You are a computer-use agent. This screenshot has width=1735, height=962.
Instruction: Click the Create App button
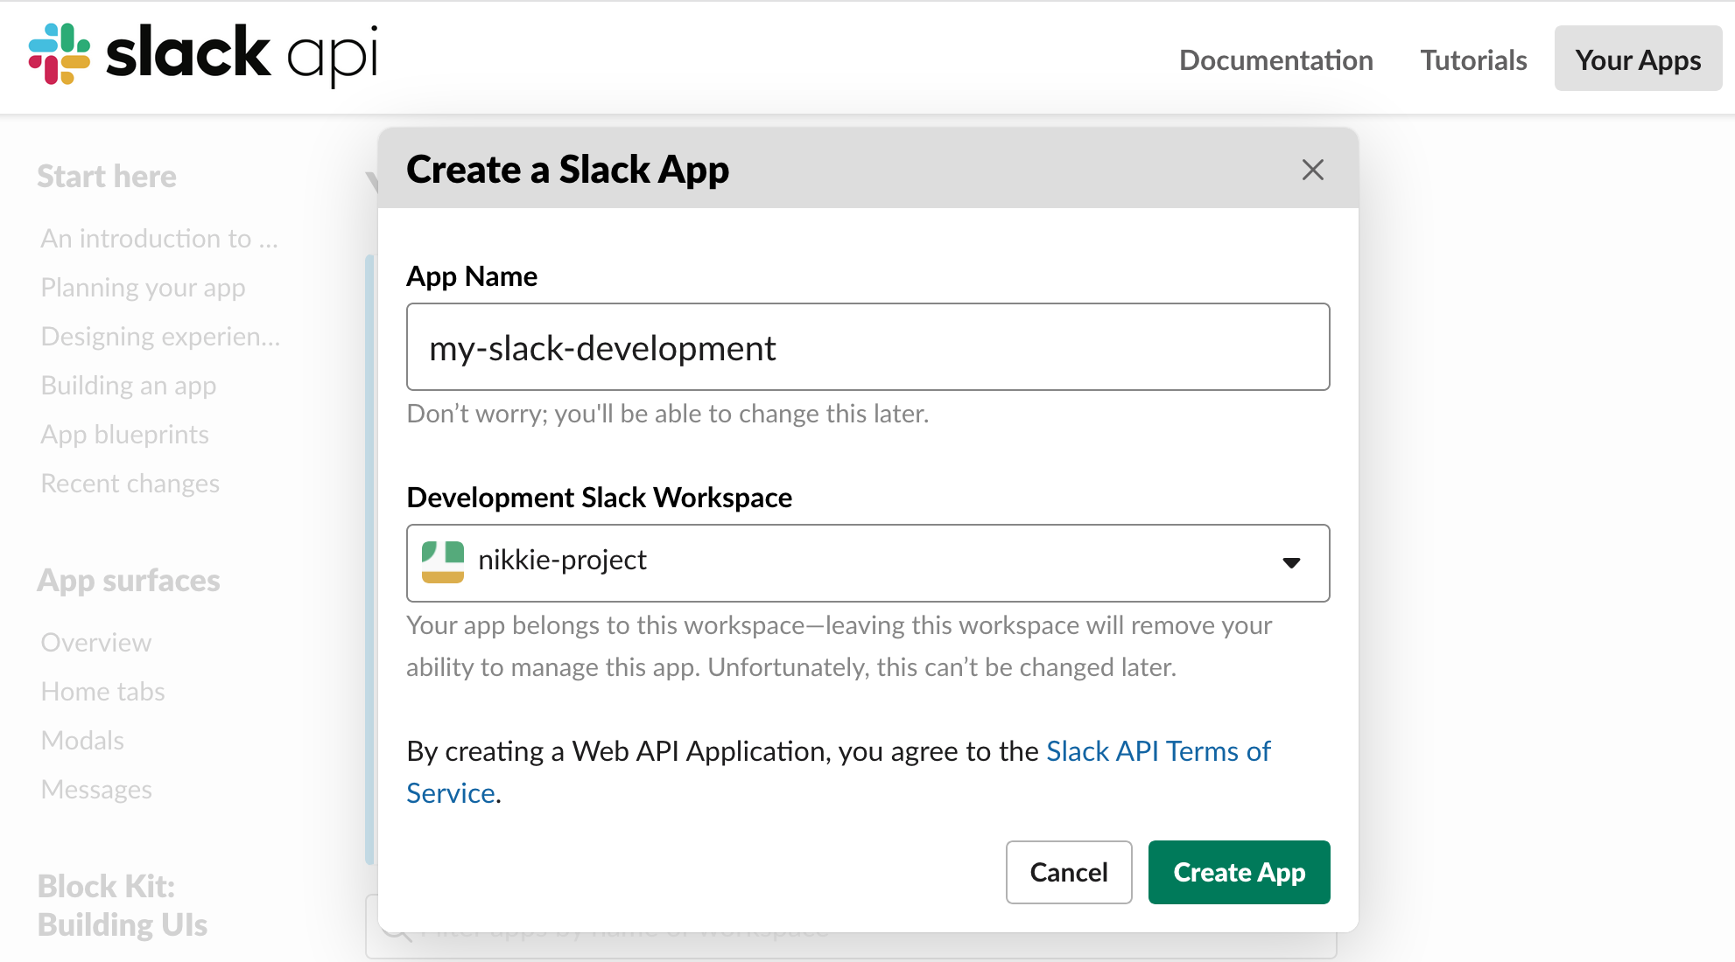point(1239,872)
